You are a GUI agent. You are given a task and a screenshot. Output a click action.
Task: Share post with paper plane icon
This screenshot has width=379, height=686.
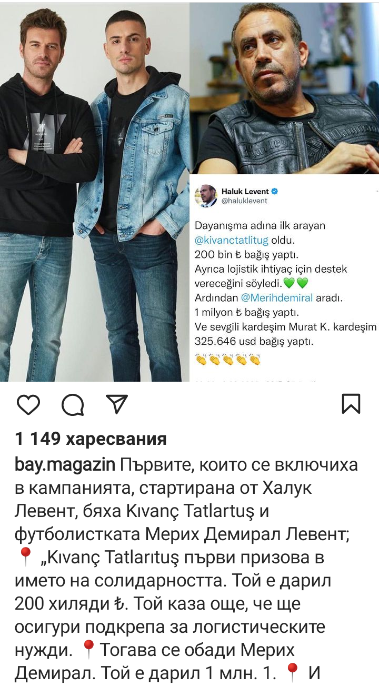click(116, 404)
